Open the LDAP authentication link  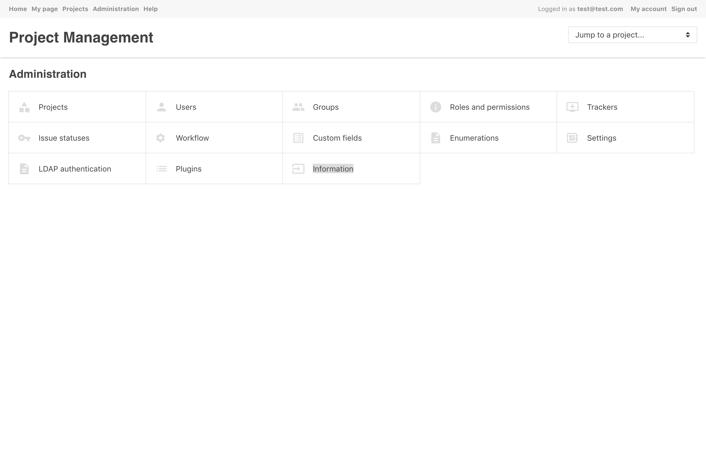75,169
